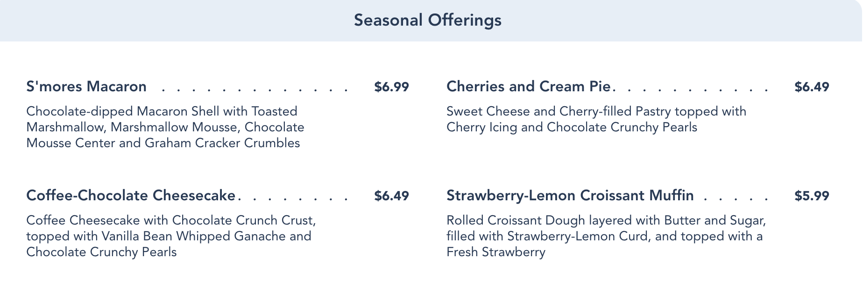
Task: Click the S'mores Macaron description text
Action: click(165, 127)
